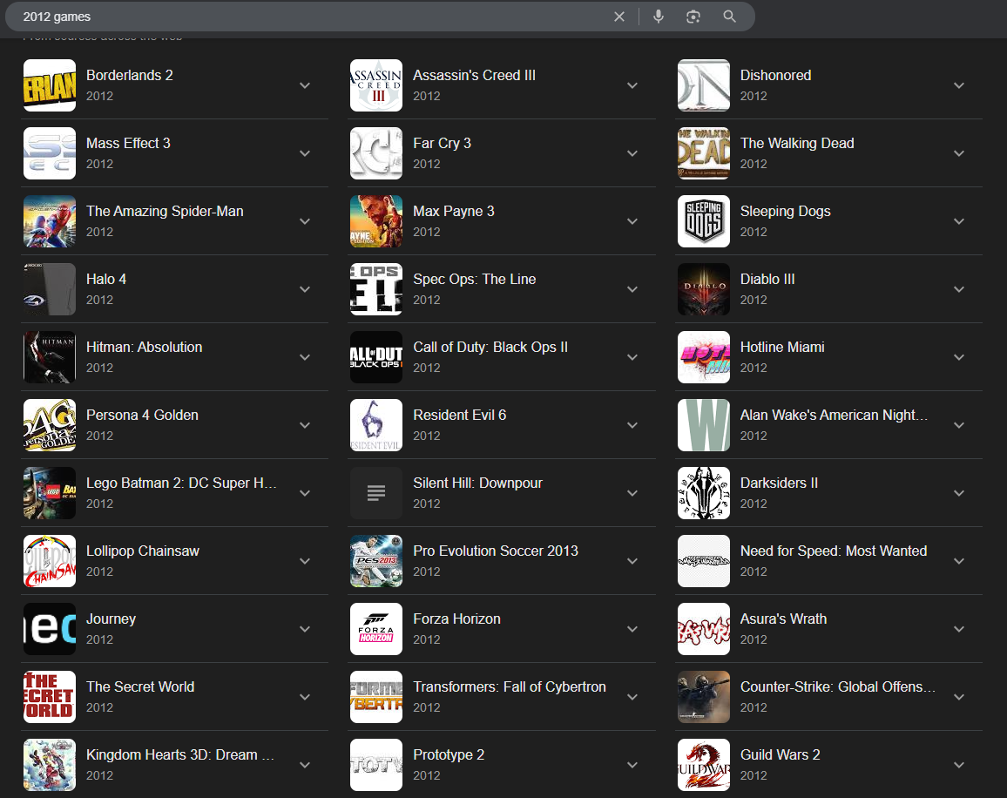Expand the Prototype 2 chevron
This screenshot has height=798, width=1007.
pos(632,765)
